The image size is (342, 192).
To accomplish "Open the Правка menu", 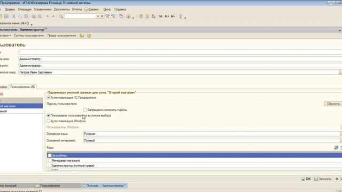I will click(x=10, y=10).
